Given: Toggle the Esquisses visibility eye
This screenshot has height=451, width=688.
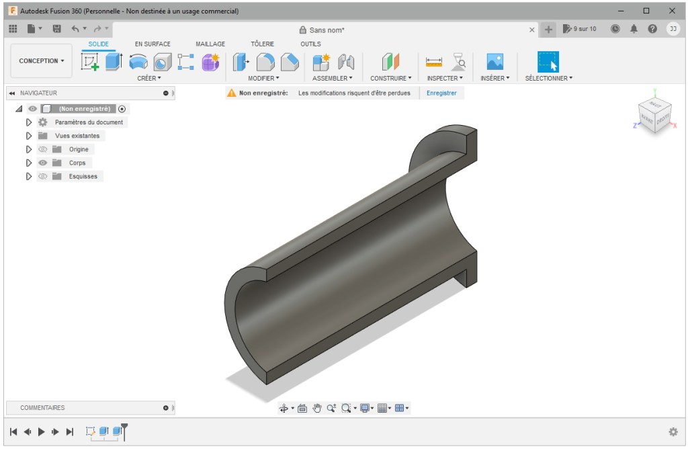Looking at the screenshot, I should [42, 176].
